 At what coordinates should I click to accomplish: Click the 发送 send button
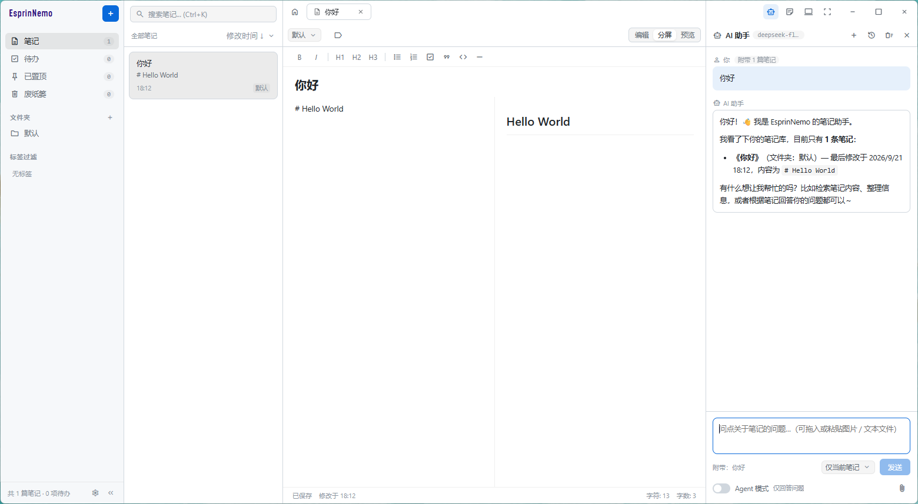click(x=895, y=467)
